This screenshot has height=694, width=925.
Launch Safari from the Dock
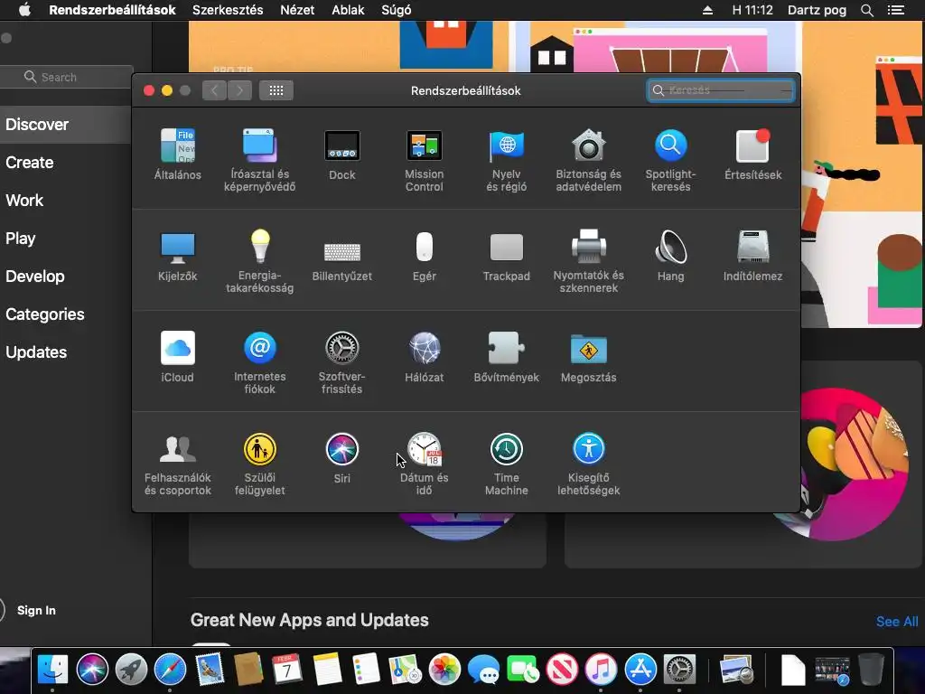[x=170, y=670]
